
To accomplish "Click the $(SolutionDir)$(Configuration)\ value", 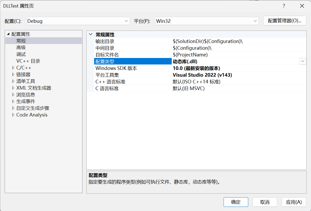I will pos(208,41).
